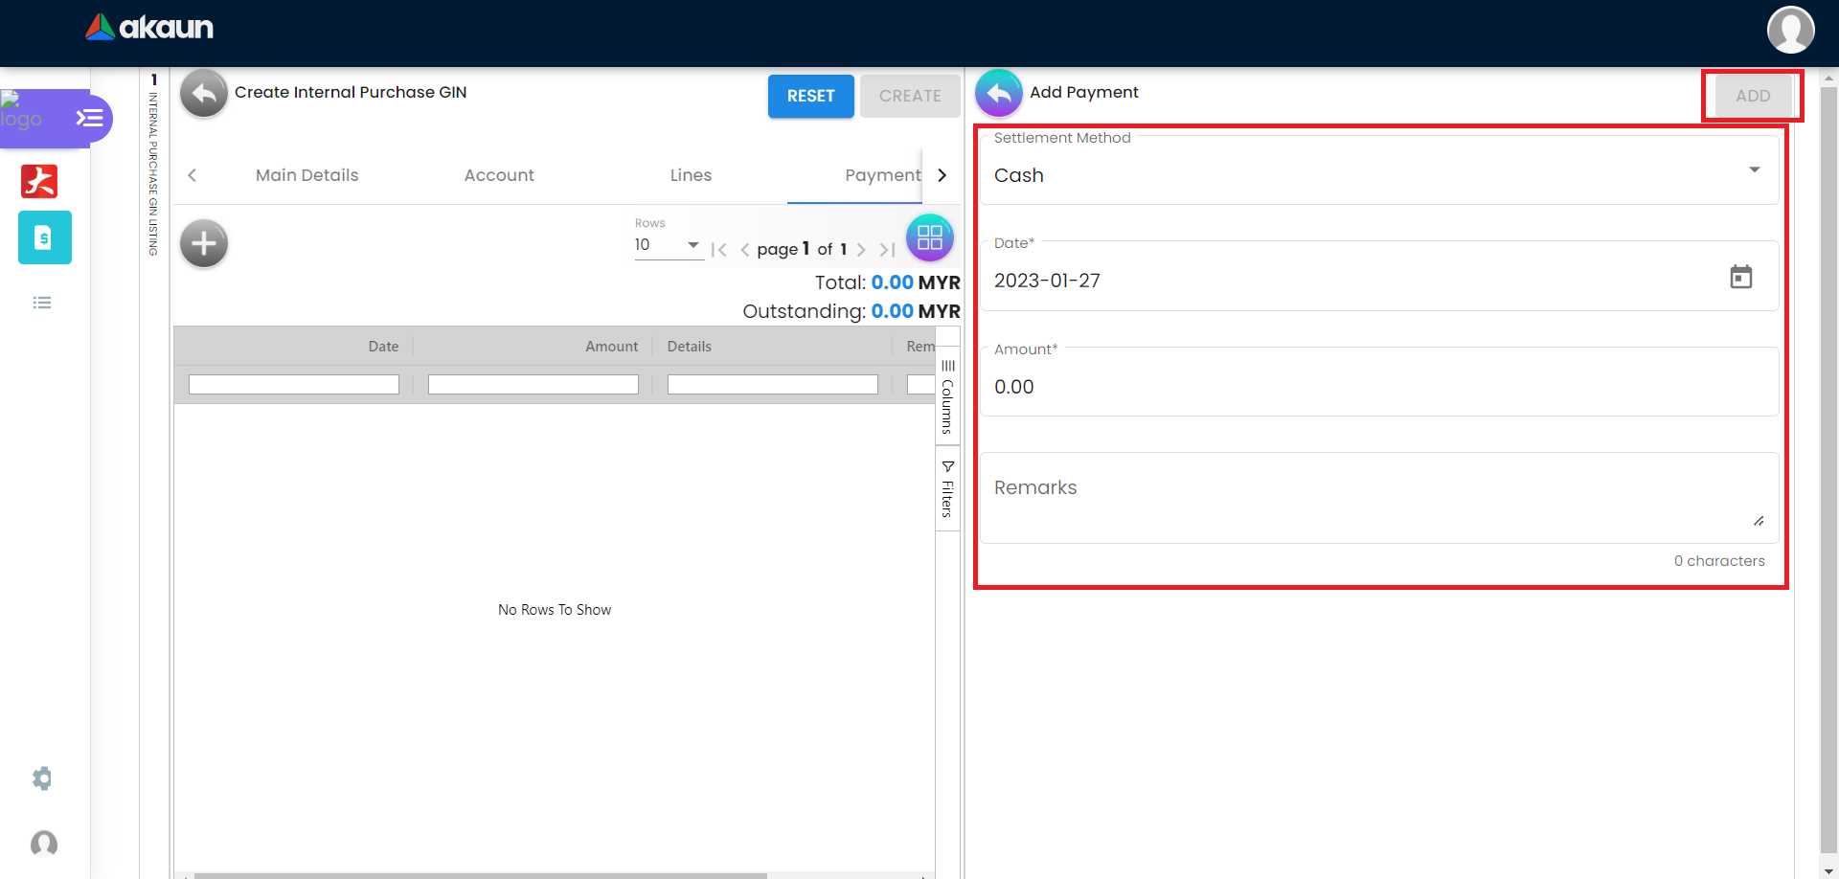Open the teal invoice document icon
This screenshot has width=1839, height=879.
point(44,237)
